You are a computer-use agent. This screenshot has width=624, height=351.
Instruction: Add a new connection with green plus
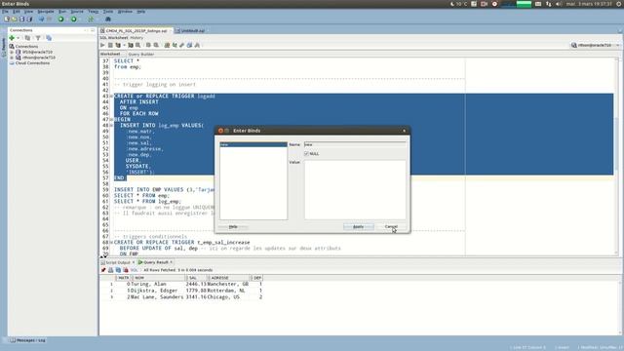[12, 38]
